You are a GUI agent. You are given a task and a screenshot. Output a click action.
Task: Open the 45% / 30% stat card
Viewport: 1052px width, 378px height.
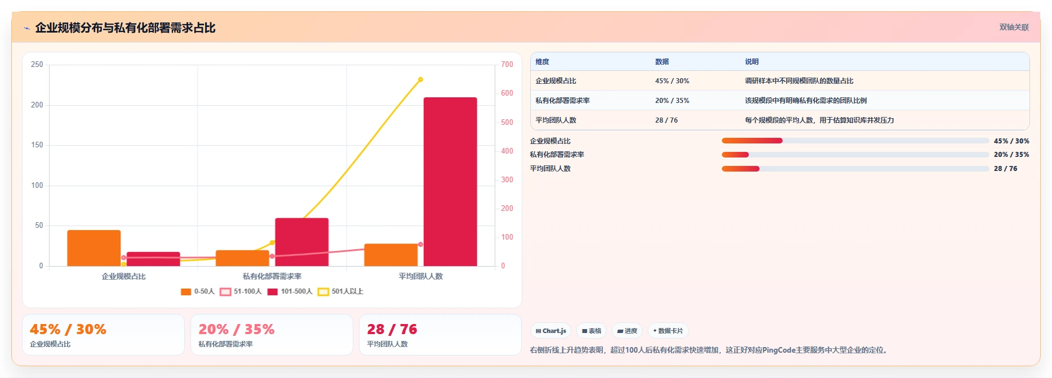point(103,335)
